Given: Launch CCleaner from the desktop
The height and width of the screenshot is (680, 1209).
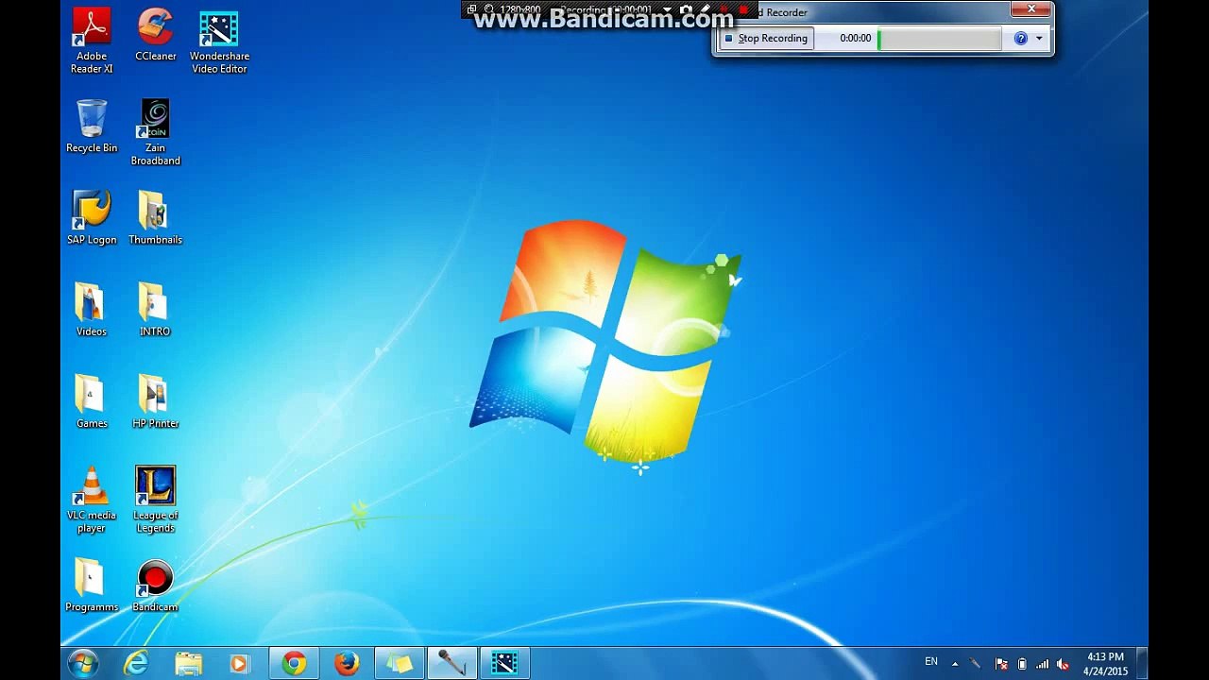Looking at the screenshot, I should pyautogui.click(x=155, y=36).
